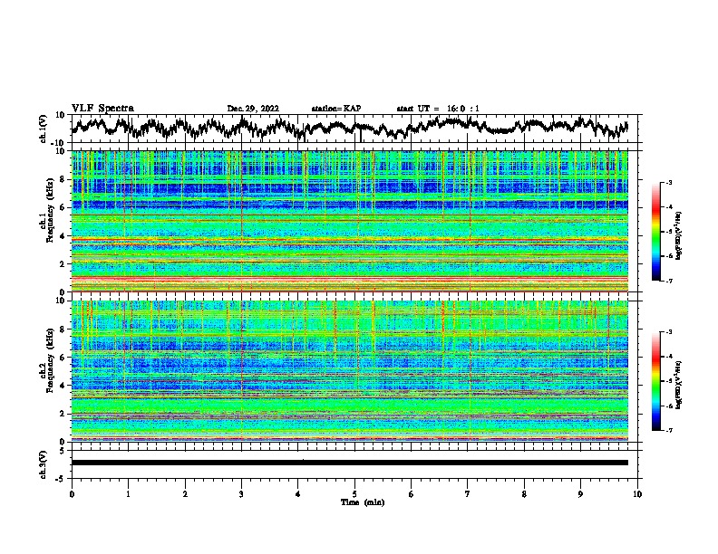Click the ch.1 voltage waveform trace
The width and height of the screenshot is (718, 554).
click(x=349, y=128)
